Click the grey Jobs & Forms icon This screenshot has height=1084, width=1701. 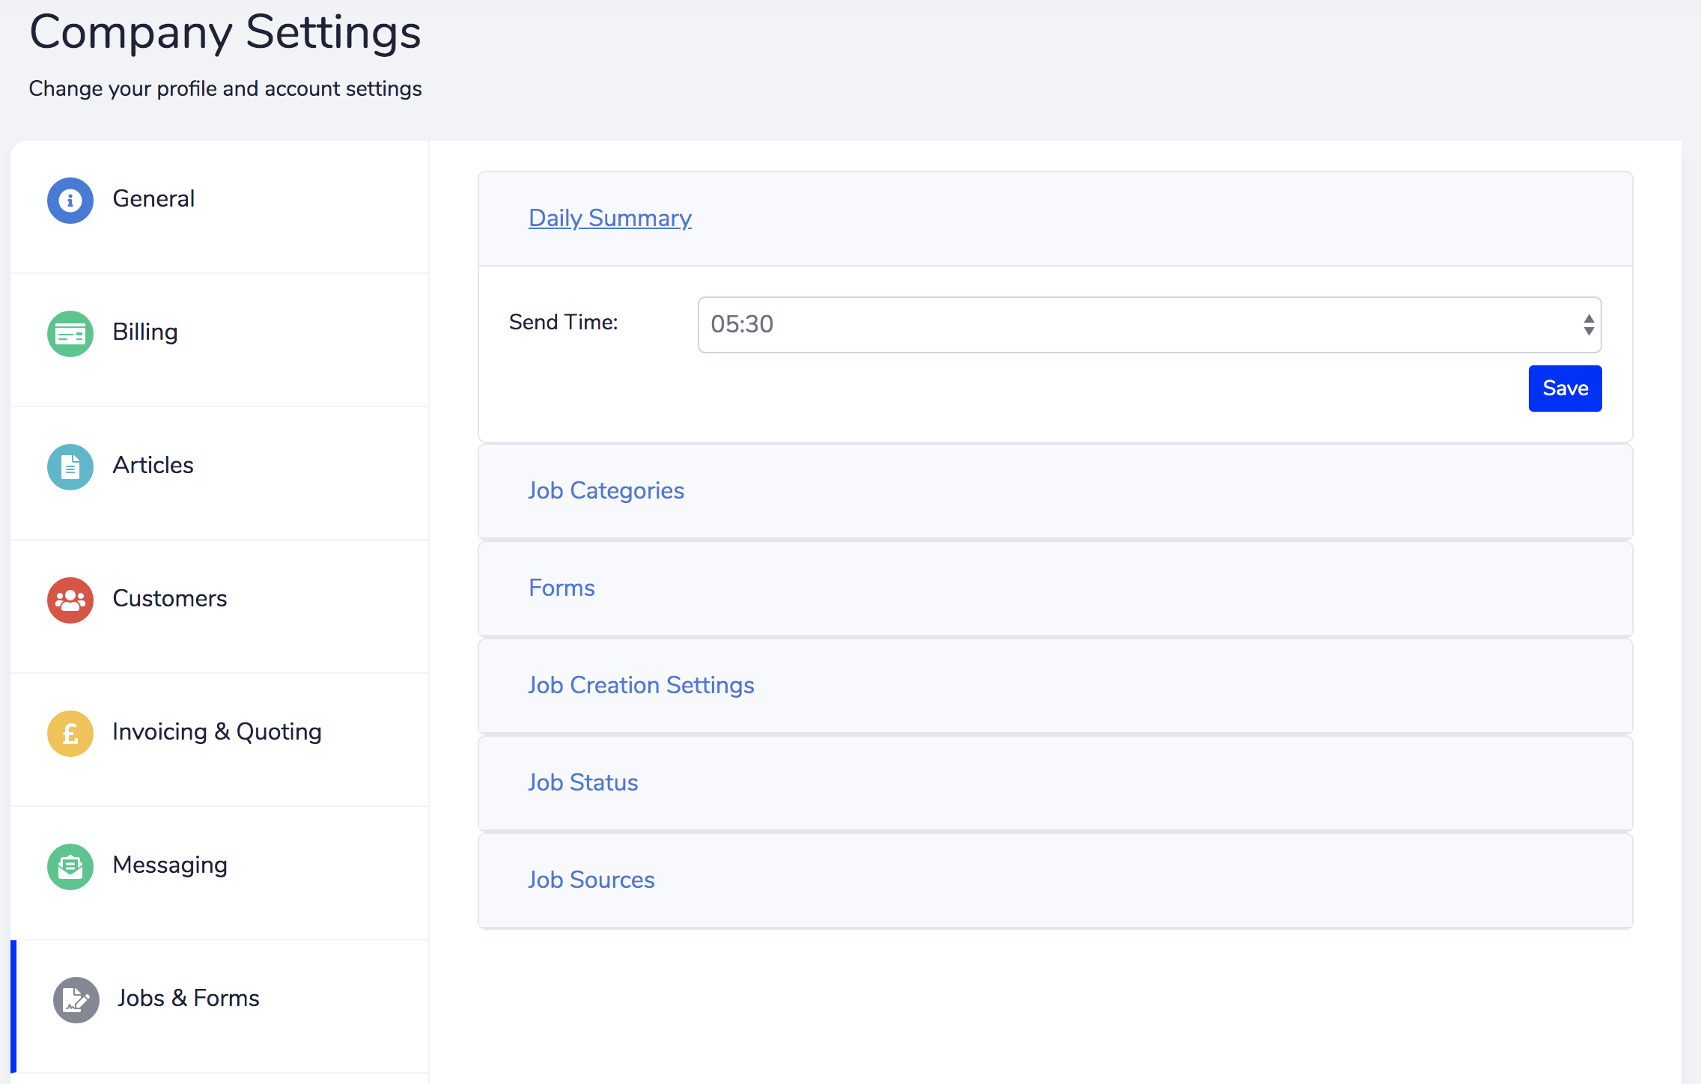(76, 999)
